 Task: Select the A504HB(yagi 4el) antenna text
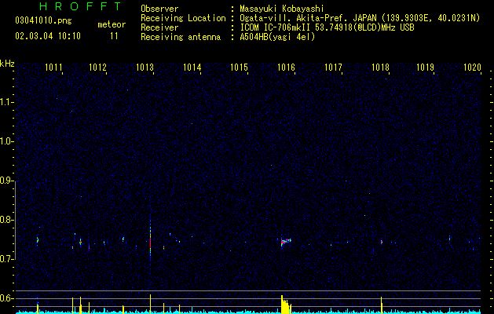point(277,37)
